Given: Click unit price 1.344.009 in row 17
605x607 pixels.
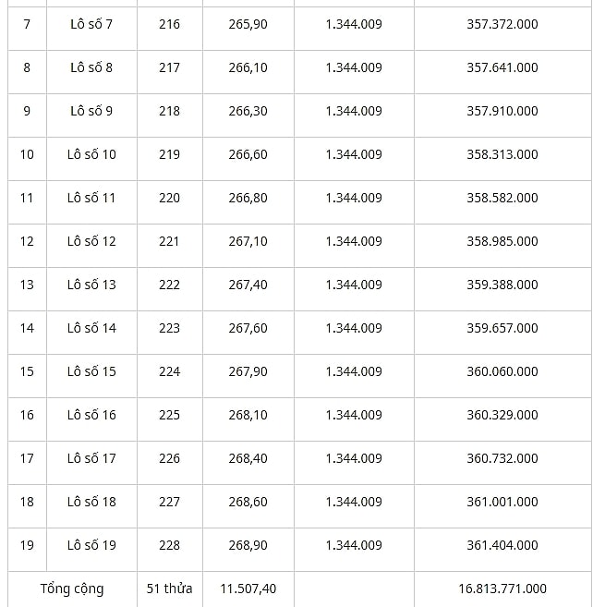Looking at the screenshot, I should click(354, 458).
